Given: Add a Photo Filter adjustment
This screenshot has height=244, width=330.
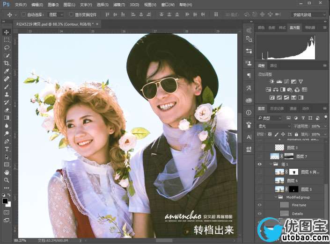Looking at the screenshot, I should [290, 90].
